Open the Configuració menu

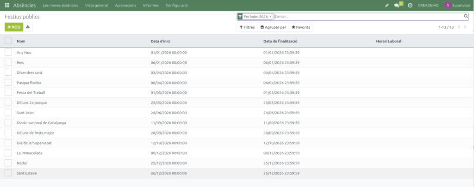pyautogui.click(x=176, y=6)
